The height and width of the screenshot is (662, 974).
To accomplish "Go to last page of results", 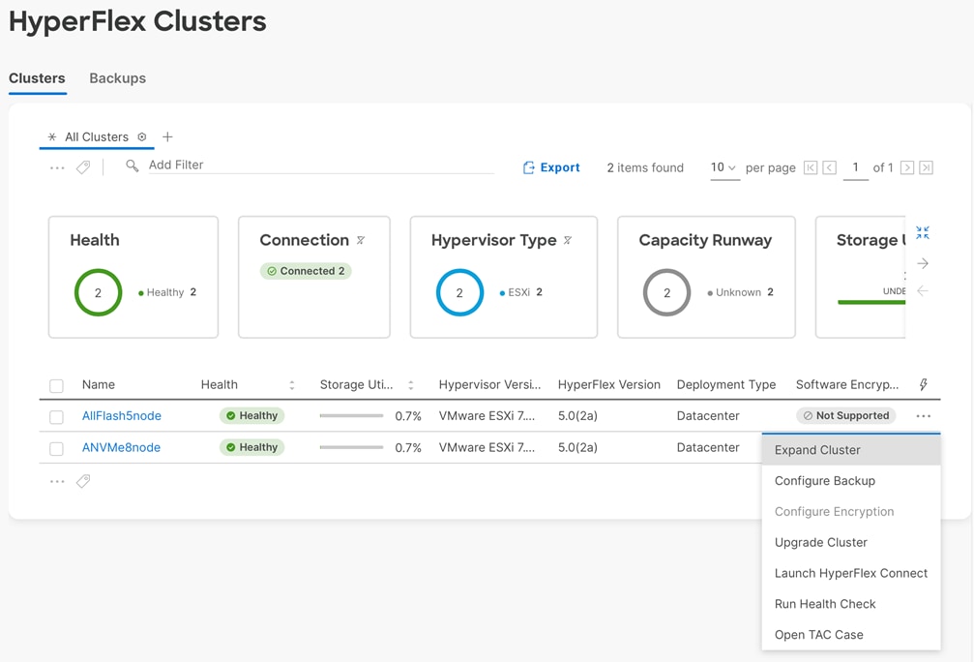I will (927, 167).
